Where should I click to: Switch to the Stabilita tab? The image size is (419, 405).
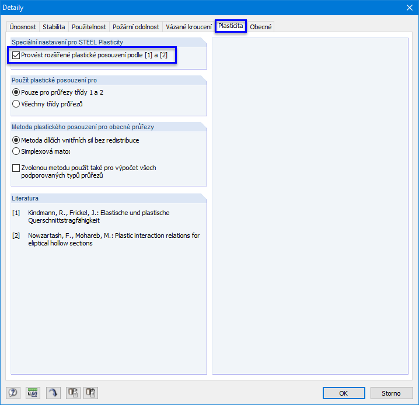click(54, 27)
